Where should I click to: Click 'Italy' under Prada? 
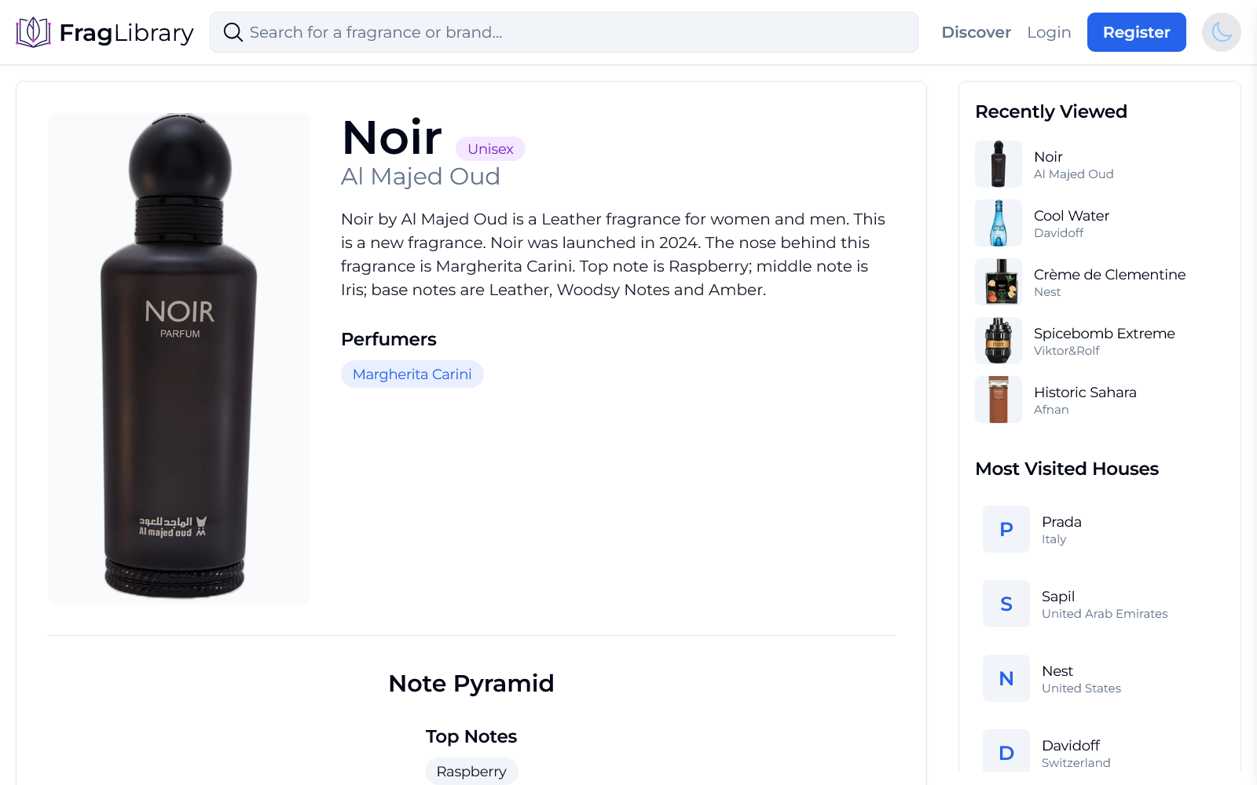click(1054, 539)
